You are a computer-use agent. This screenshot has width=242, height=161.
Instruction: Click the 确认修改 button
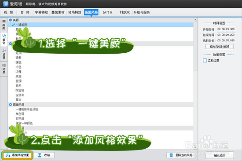[220, 155]
